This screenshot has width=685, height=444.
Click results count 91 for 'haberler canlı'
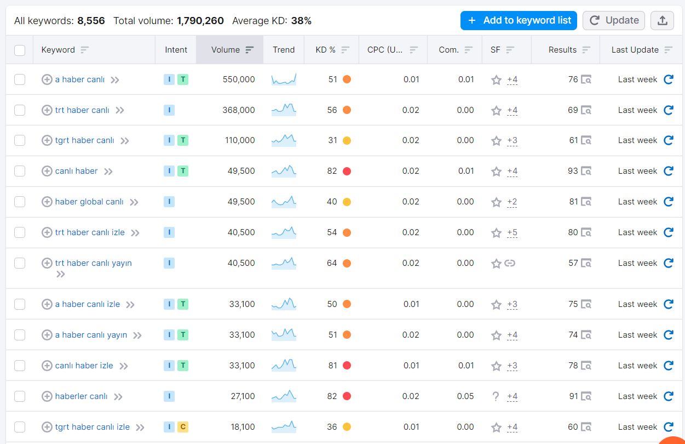point(573,396)
